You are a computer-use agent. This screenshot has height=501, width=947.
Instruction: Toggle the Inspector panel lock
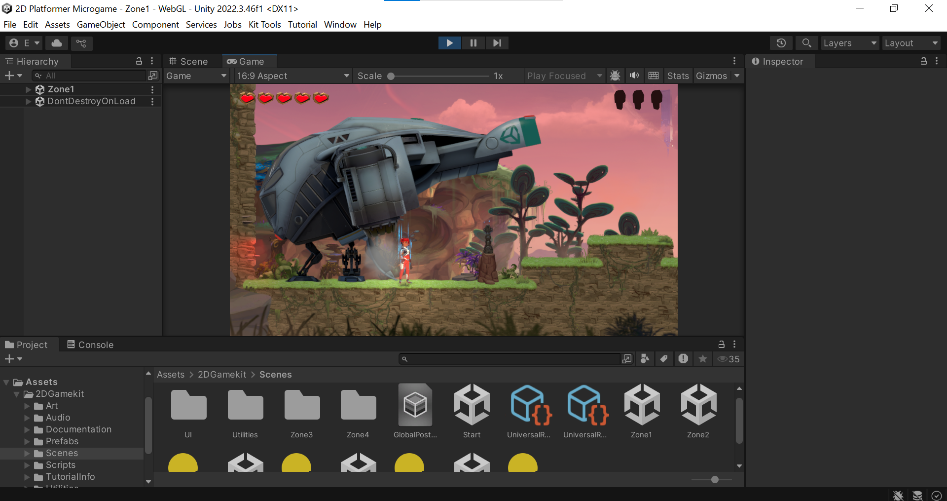click(x=924, y=61)
